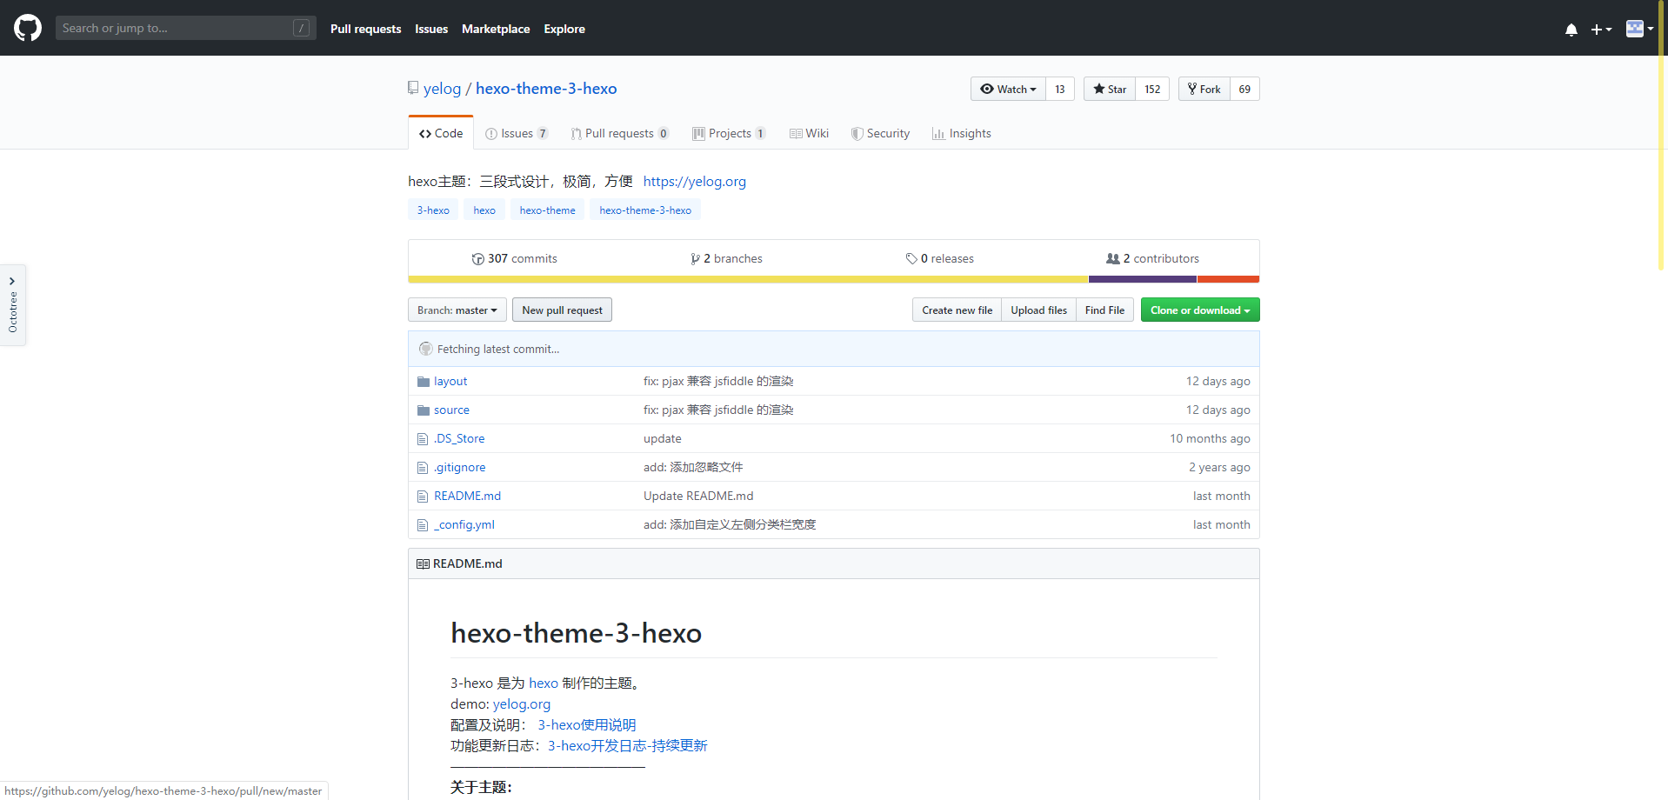Open the user avatar menu
Viewport: 1668px width, 800px height.
click(1639, 29)
